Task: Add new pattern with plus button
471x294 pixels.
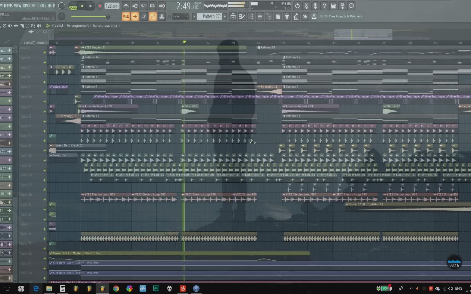Action: click(225, 17)
